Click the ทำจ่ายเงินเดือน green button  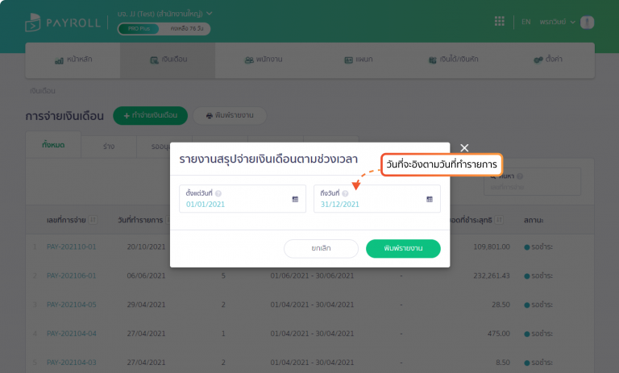tap(150, 116)
